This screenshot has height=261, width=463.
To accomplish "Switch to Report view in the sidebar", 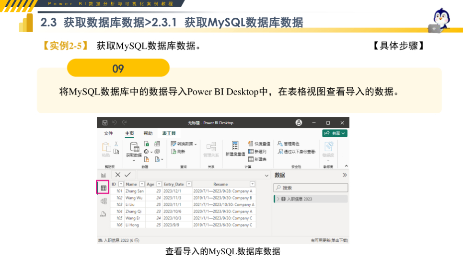I will [x=104, y=175].
